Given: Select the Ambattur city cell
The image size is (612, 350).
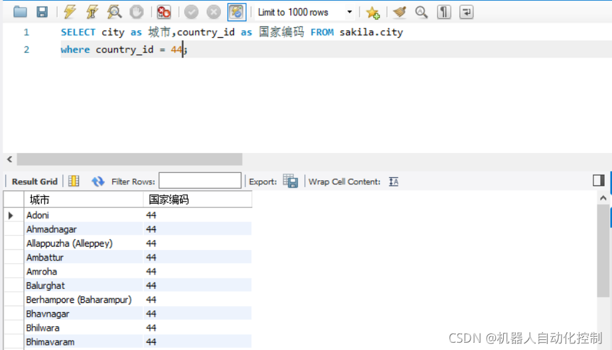Looking at the screenshot, I should pyautogui.click(x=84, y=257).
